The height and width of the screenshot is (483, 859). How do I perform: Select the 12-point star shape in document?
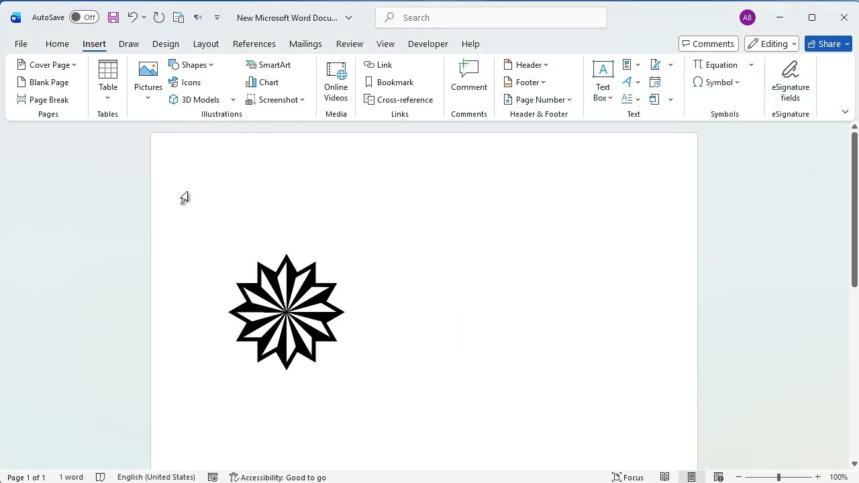[x=287, y=312]
